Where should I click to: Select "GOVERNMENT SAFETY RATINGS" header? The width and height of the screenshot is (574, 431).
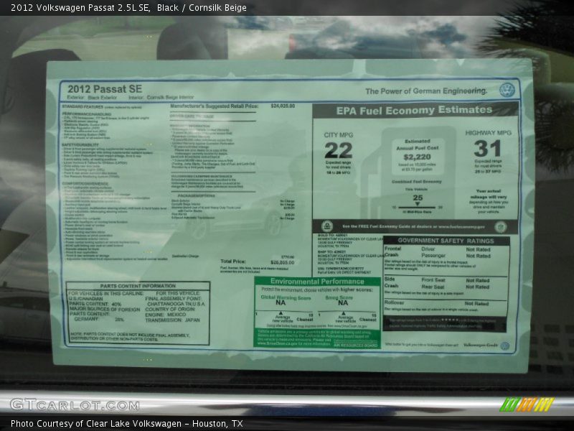click(446, 241)
